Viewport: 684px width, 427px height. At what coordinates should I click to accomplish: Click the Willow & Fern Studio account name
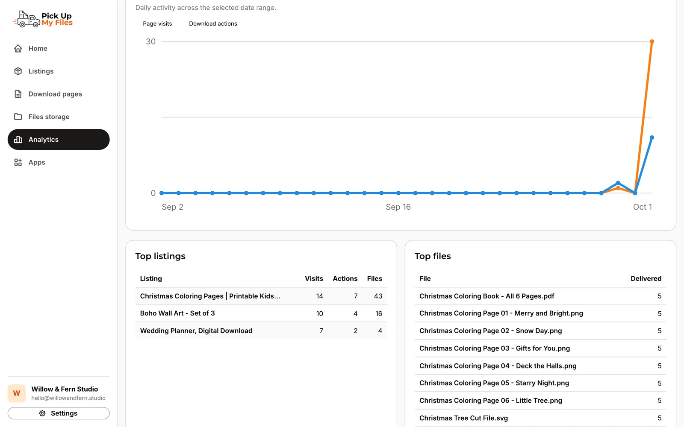(65, 389)
